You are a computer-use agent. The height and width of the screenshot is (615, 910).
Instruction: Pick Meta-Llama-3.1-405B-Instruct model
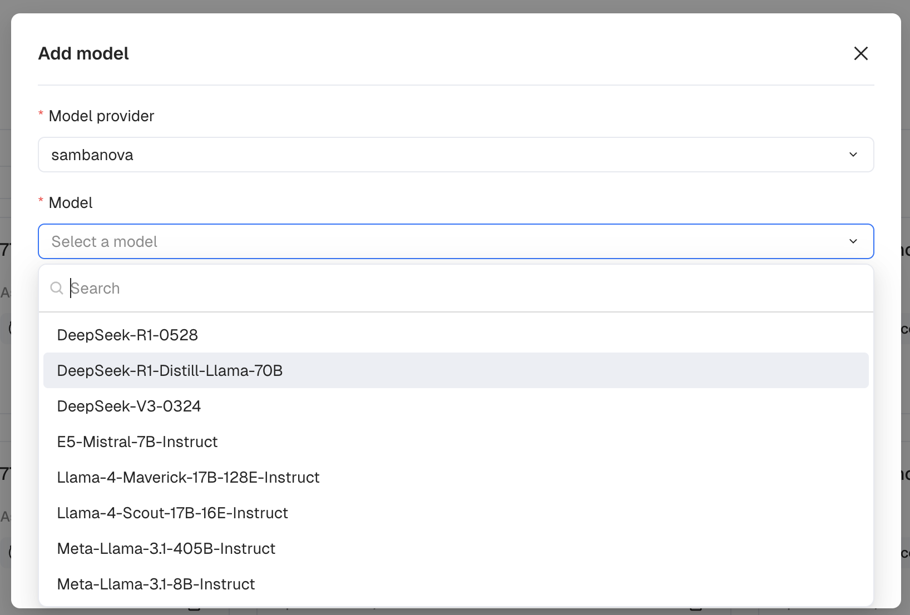456,548
